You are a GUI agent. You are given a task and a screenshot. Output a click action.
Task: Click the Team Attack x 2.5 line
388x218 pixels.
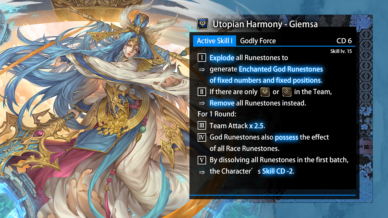237,126
